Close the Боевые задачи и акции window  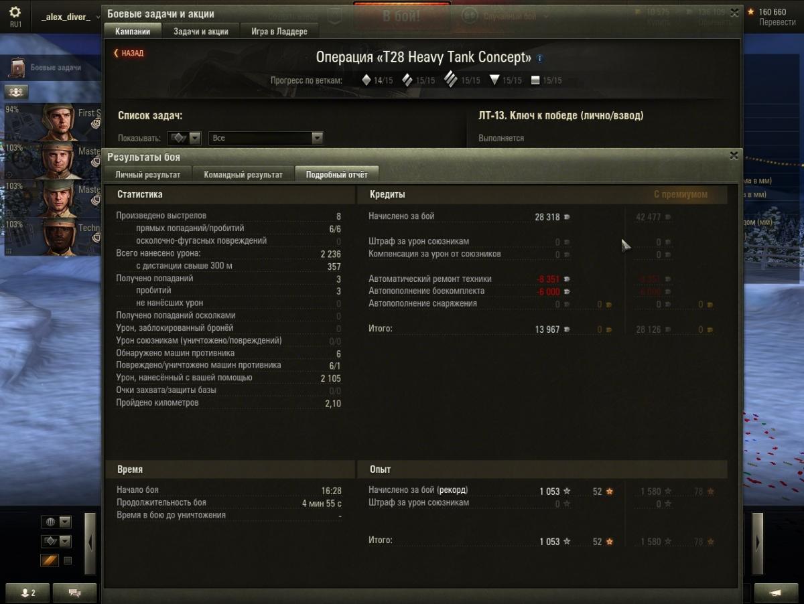[x=734, y=13]
